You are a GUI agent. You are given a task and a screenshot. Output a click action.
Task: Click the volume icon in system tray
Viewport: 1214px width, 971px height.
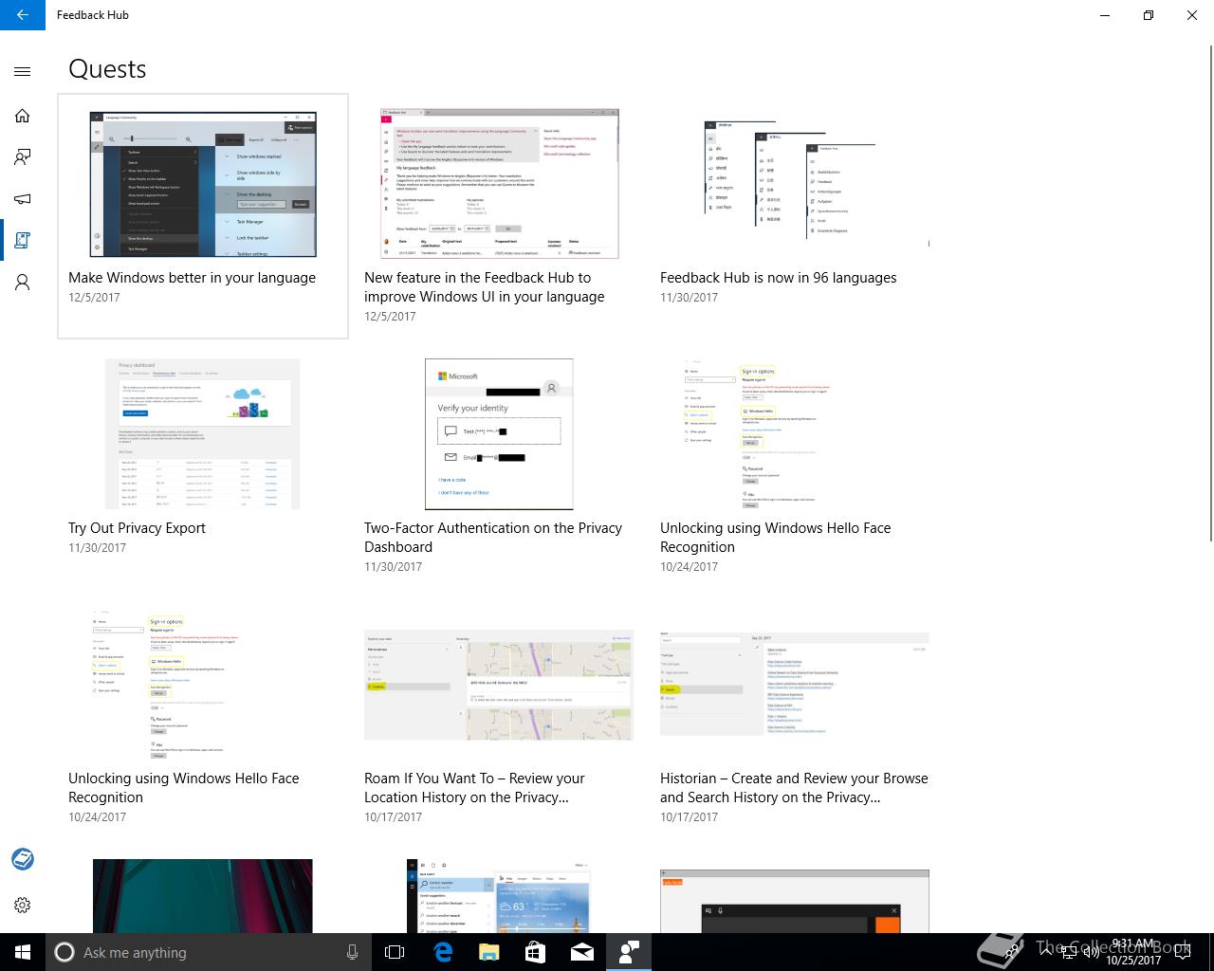click(x=1092, y=952)
